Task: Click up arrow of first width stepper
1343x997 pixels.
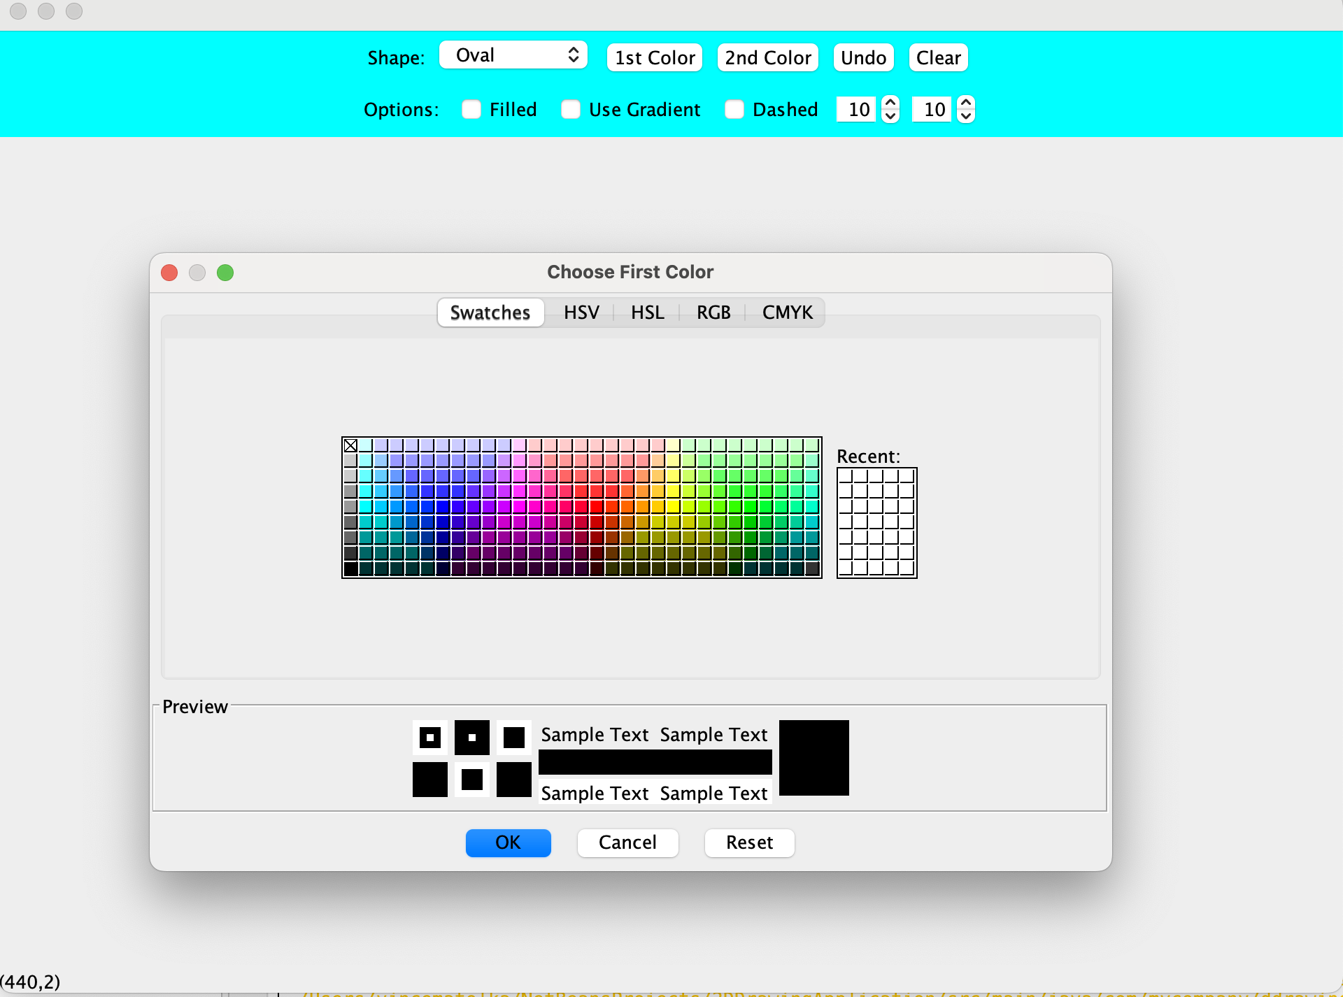Action: 890,103
